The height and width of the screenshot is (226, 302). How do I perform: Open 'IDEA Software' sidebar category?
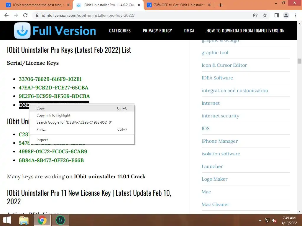tap(217, 78)
